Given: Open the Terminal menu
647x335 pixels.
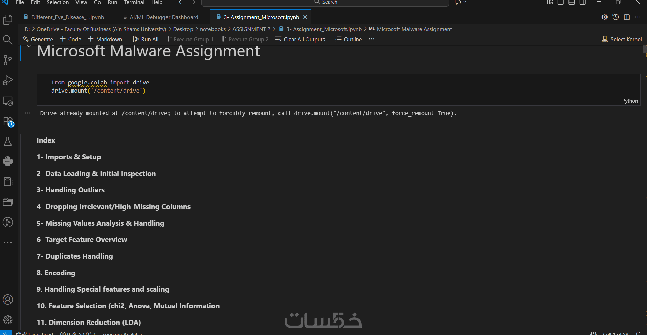Looking at the screenshot, I should click(x=134, y=2).
